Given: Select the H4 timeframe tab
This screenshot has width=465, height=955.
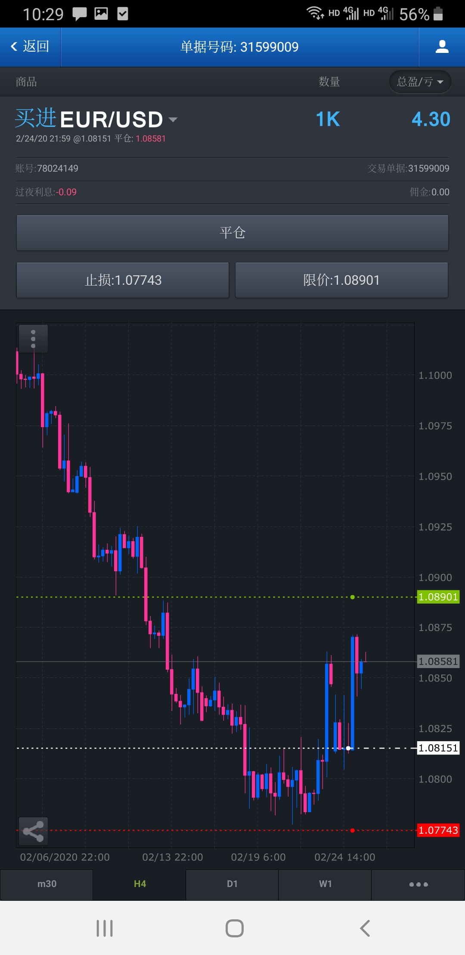Looking at the screenshot, I should pyautogui.click(x=139, y=884).
